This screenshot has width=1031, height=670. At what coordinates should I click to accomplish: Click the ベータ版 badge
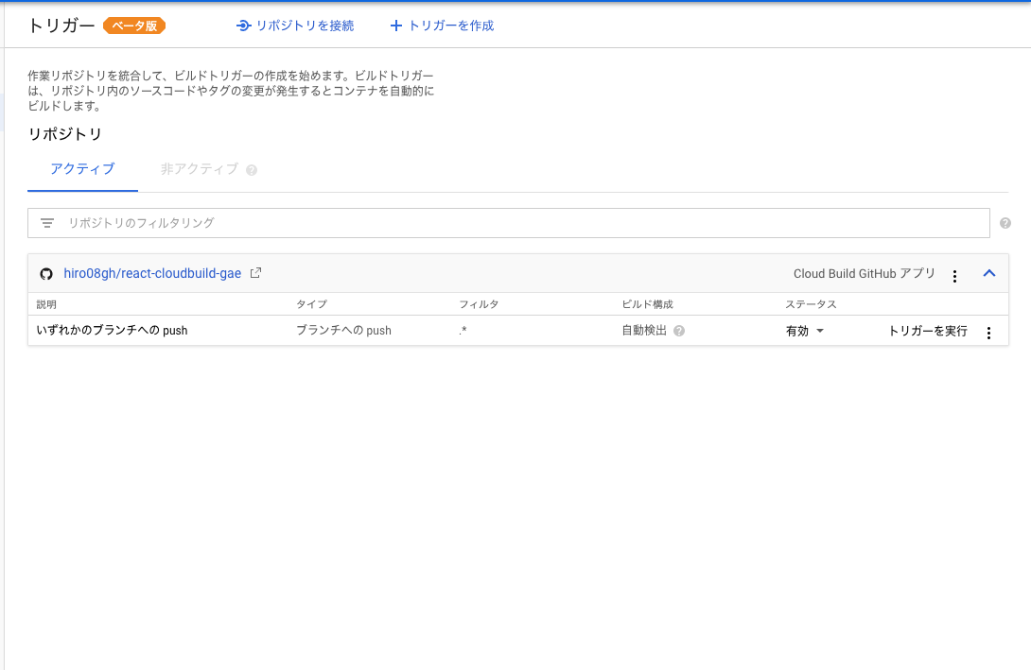135,26
